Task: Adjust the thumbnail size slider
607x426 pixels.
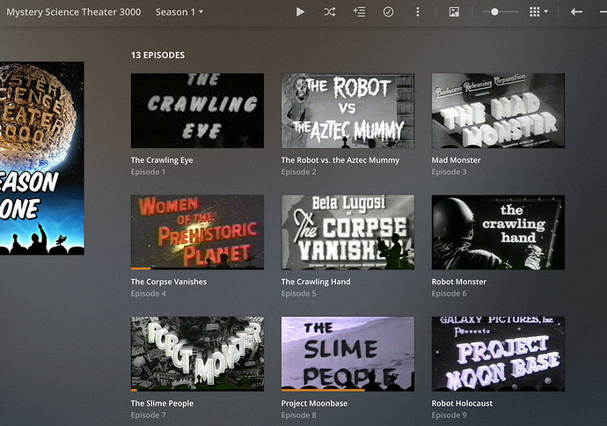Action: (x=501, y=12)
